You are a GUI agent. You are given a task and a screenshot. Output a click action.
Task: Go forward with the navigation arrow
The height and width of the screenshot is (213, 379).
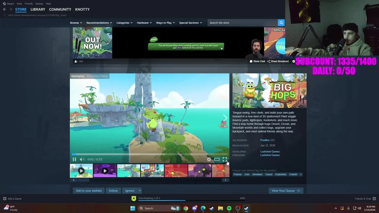tap(11, 9)
